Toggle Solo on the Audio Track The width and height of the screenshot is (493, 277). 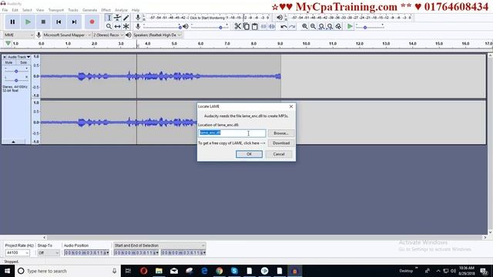tap(23, 62)
